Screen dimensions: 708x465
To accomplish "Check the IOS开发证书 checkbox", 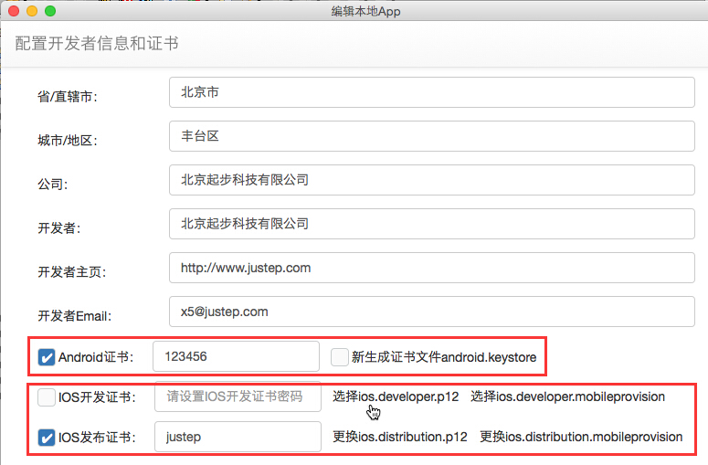I will pos(47,396).
